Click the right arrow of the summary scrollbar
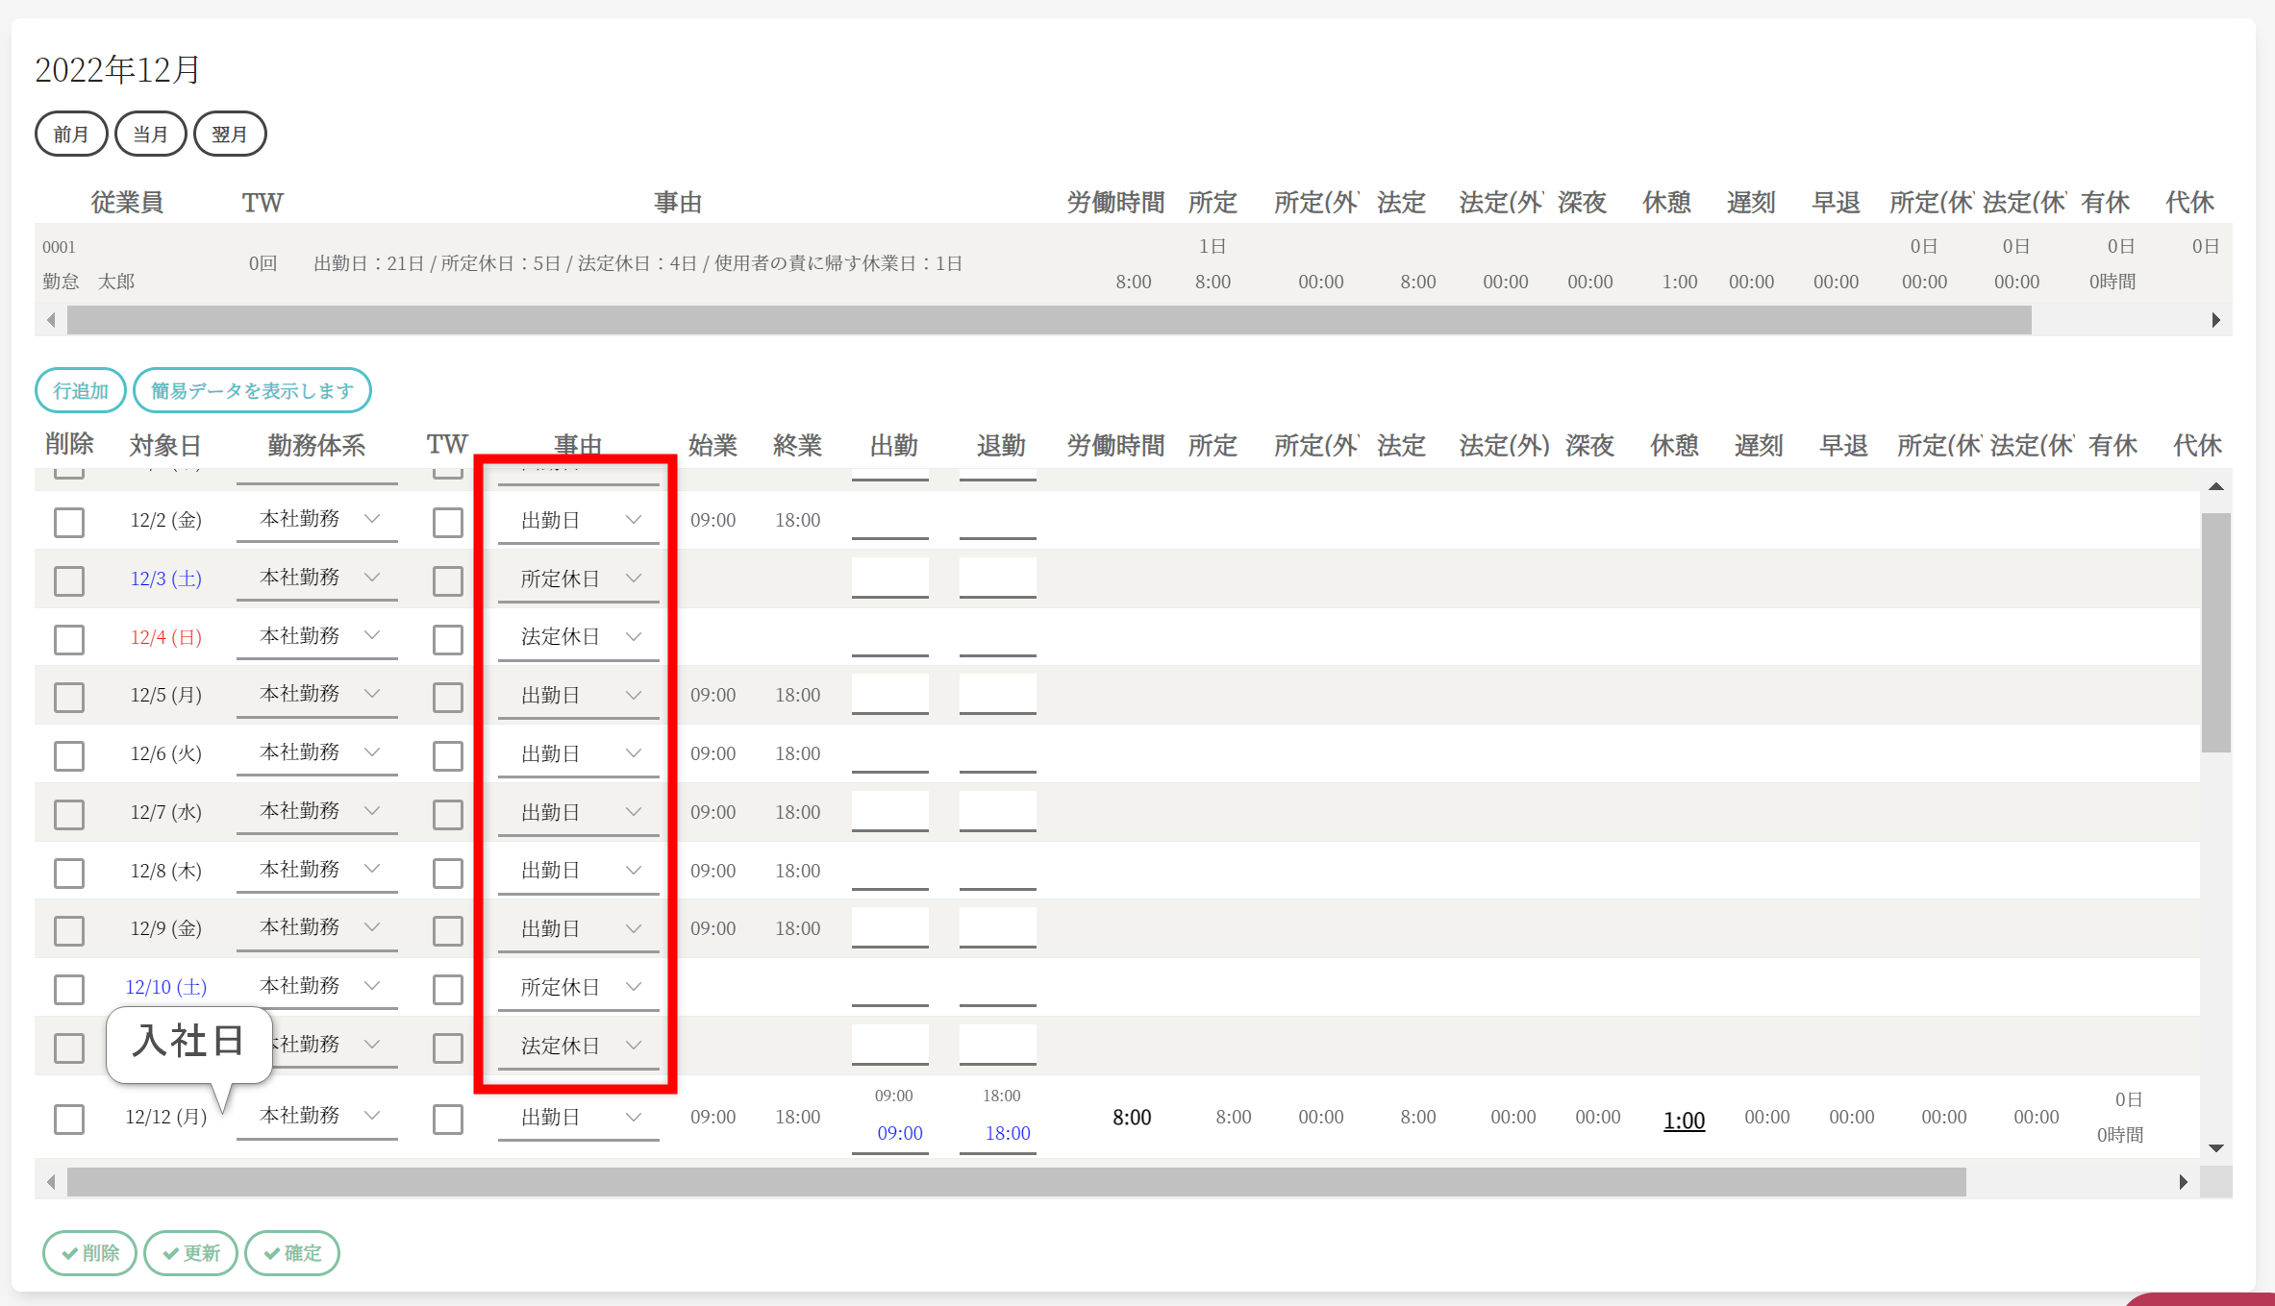The height and width of the screenshot is (1306, 2275). (x=2215, y=320)
